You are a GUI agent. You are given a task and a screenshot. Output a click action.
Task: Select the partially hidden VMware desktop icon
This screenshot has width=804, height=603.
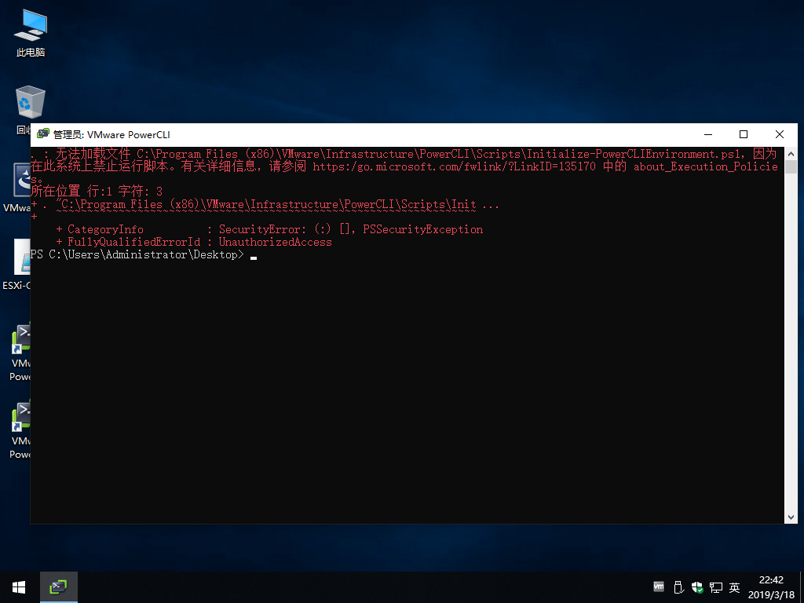tap(17, 185)
